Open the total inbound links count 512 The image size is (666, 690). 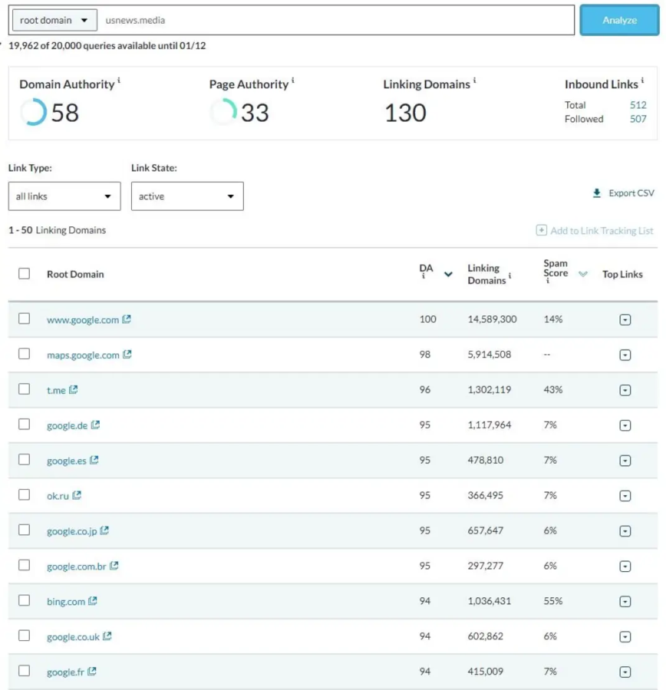638,105
